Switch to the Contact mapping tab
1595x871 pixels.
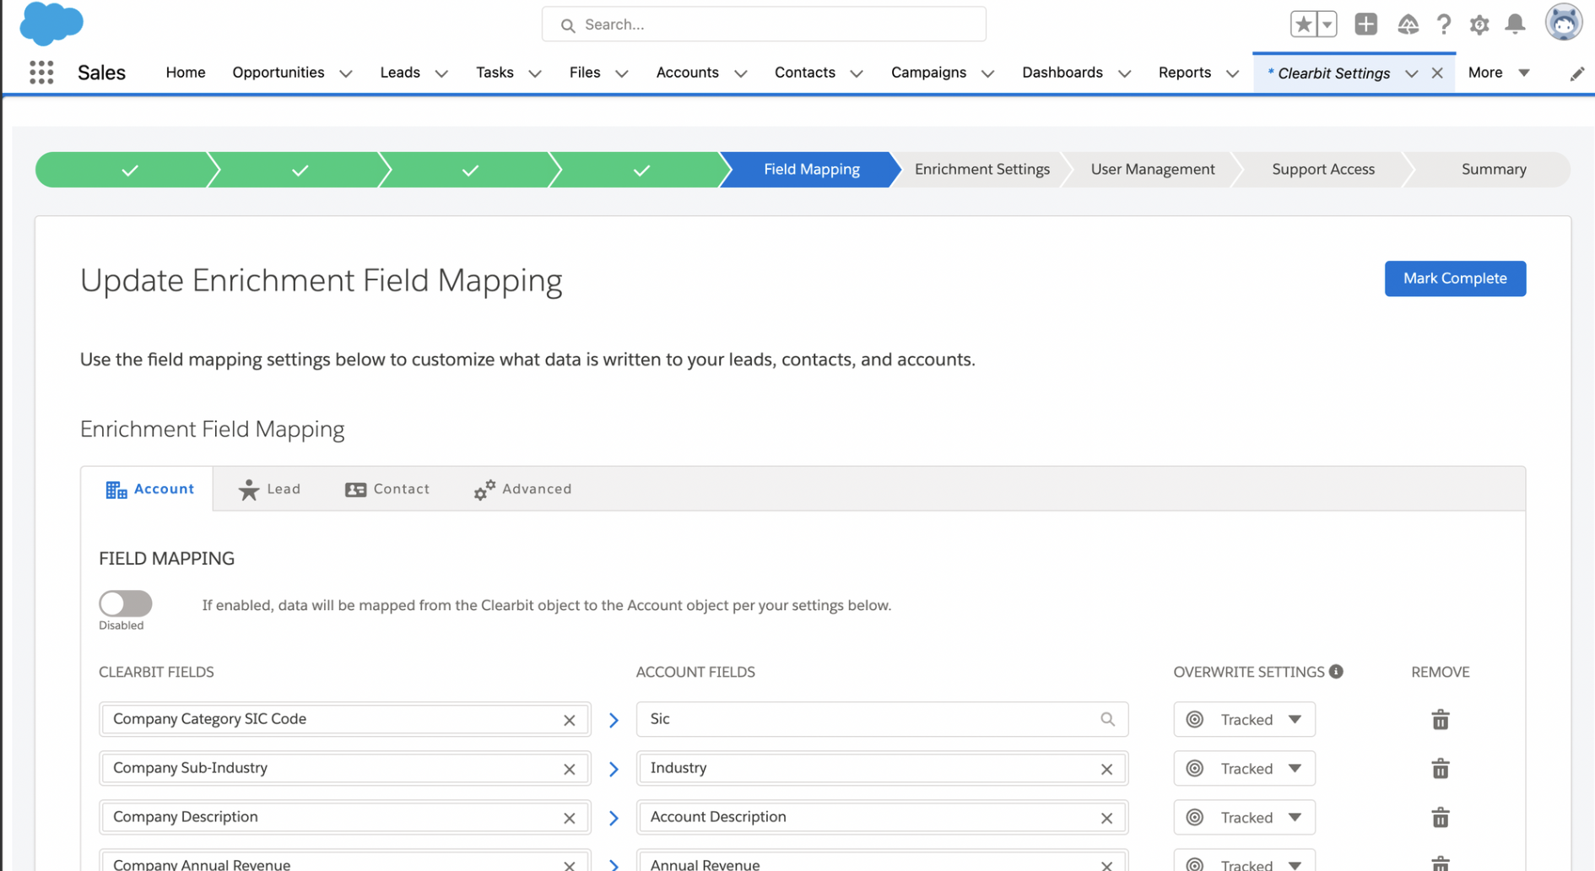point(387,490)
